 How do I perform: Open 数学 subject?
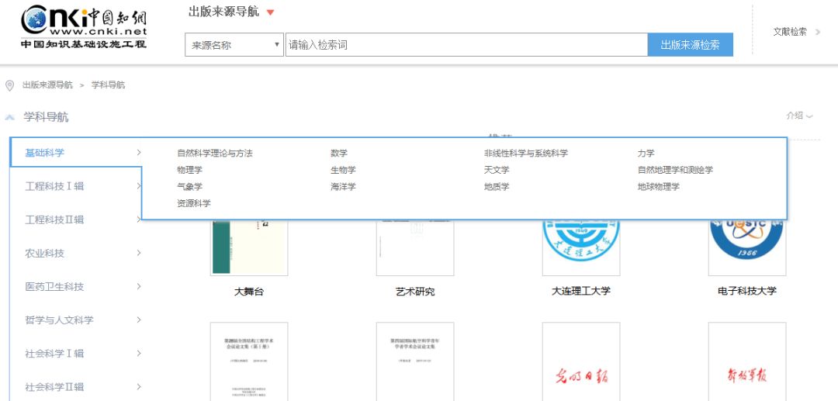pos(339,154)
